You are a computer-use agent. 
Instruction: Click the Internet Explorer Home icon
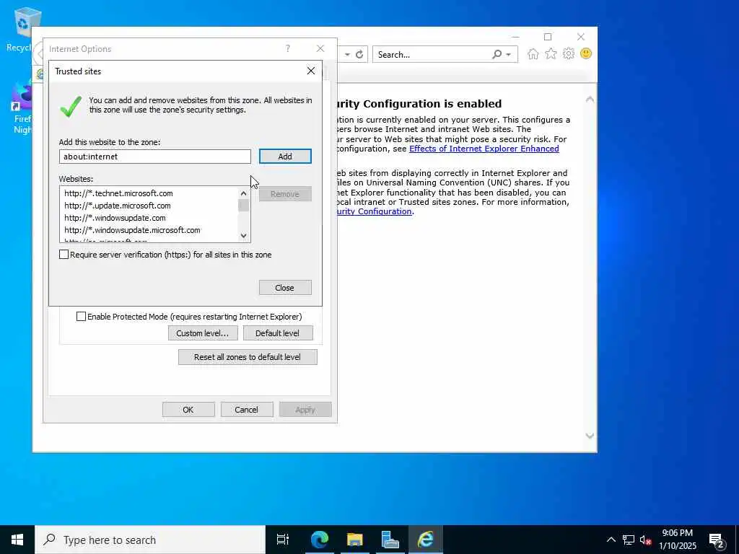point(533,54)
